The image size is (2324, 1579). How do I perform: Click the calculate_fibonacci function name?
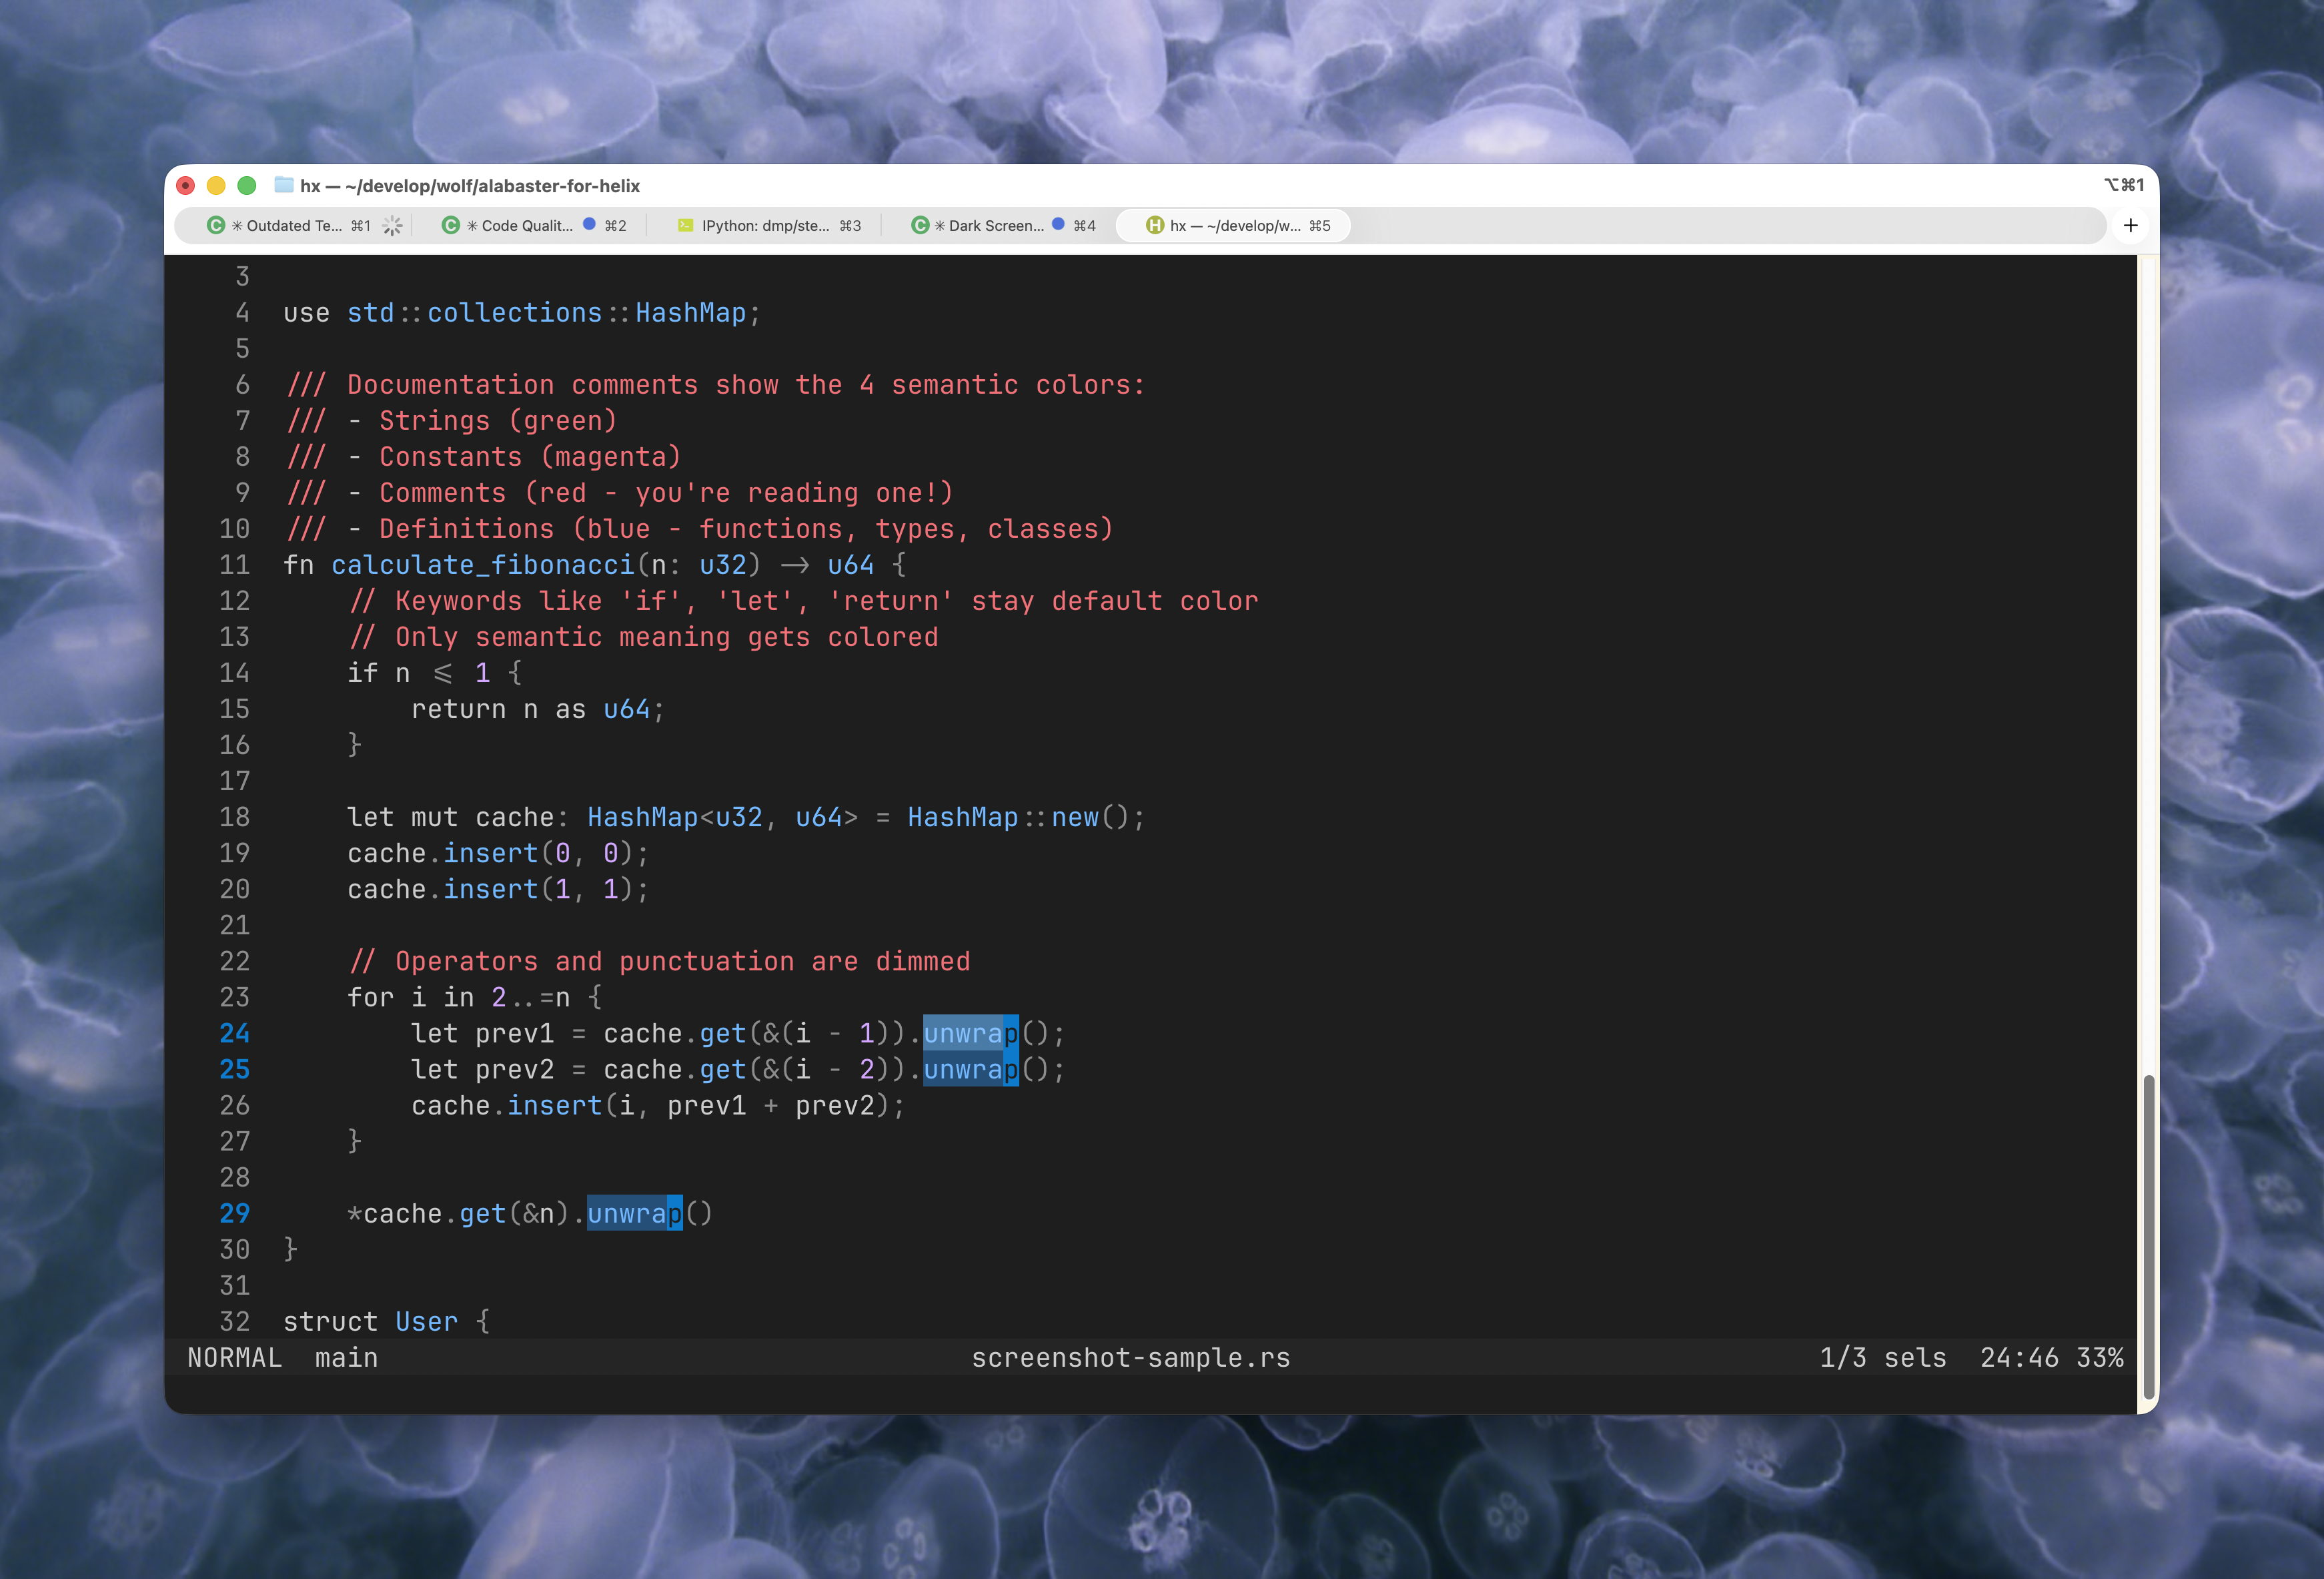click(x=482, y=565)
